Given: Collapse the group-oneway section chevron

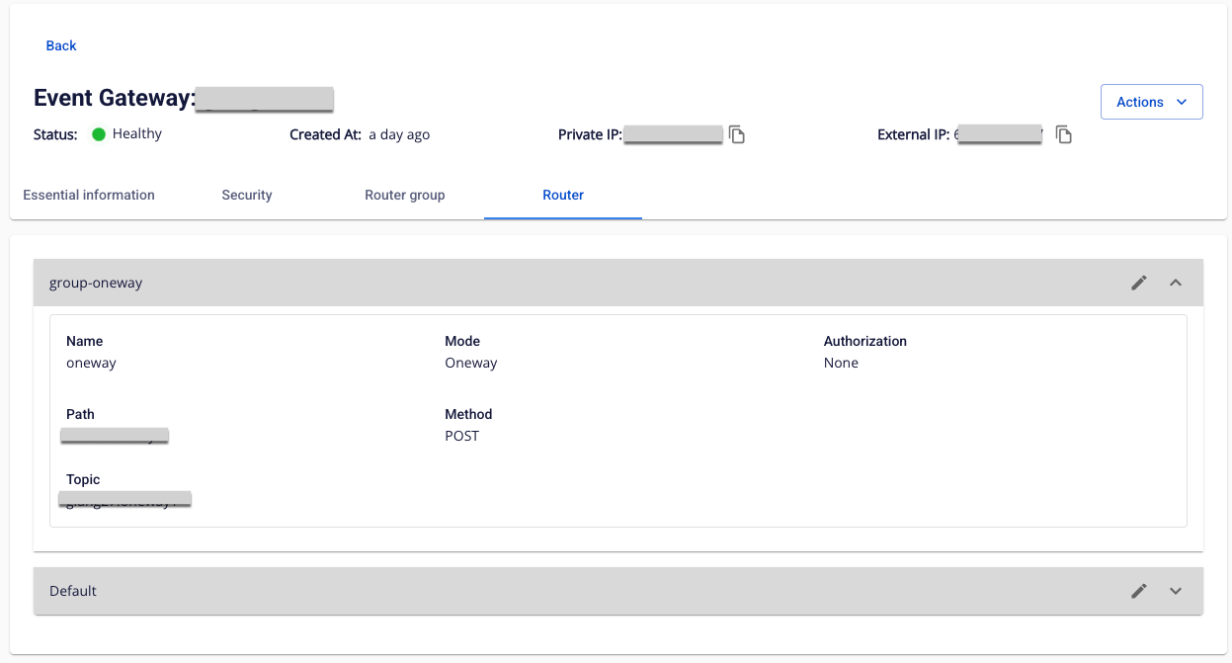Looking at the screenshot, I should click(x=1176, y=283).
